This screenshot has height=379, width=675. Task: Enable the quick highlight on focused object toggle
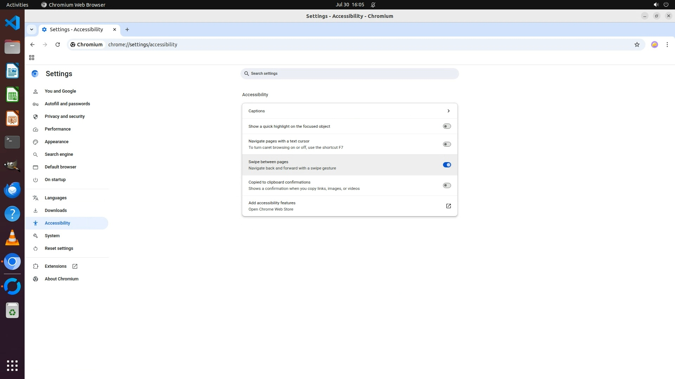point(446,126)
